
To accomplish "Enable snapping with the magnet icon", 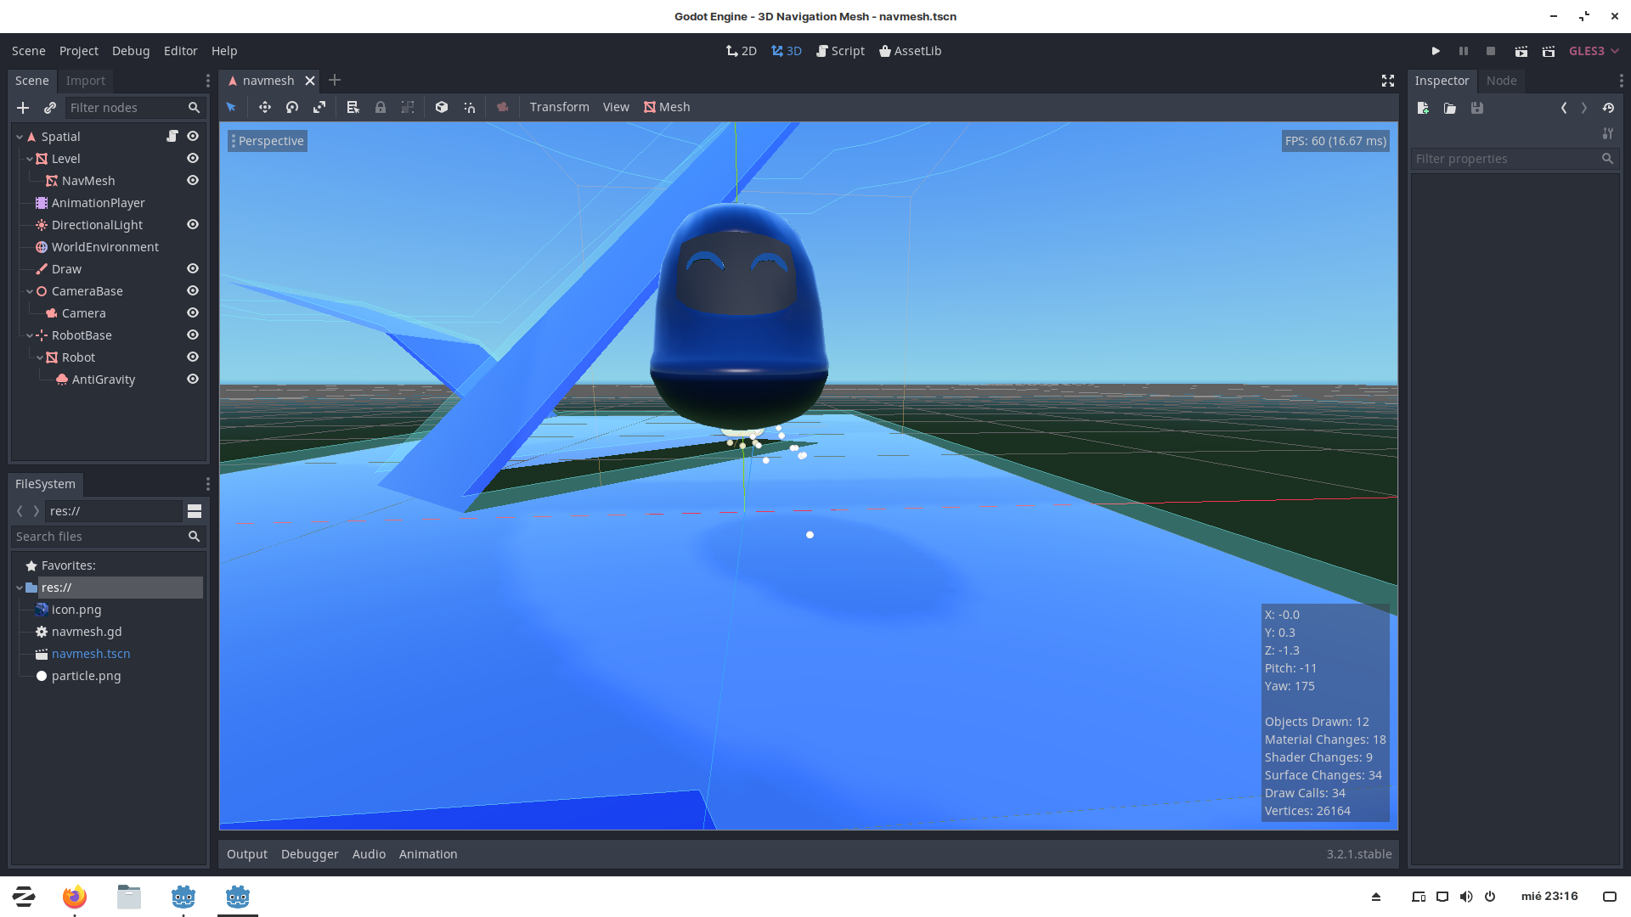I will [469, 107].
